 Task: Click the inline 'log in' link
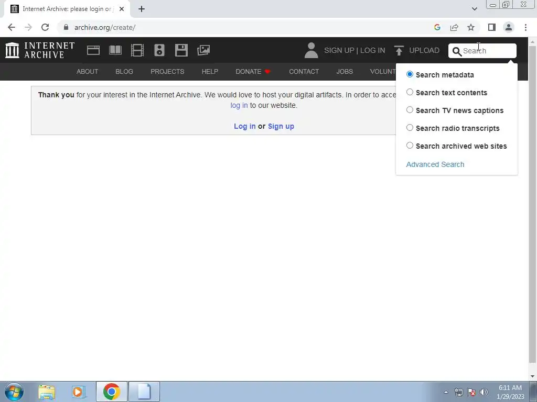point(239,105)
